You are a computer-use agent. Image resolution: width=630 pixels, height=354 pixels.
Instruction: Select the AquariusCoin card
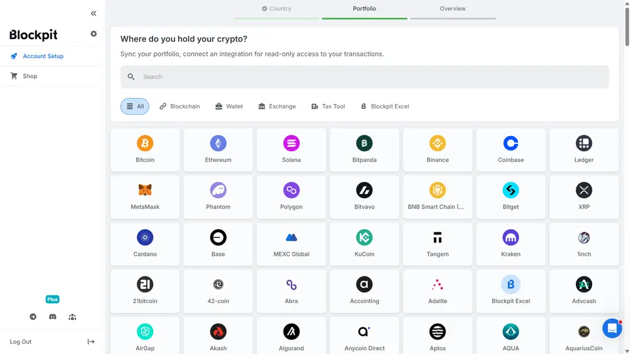pyautogui.click(x=584, y=336)
